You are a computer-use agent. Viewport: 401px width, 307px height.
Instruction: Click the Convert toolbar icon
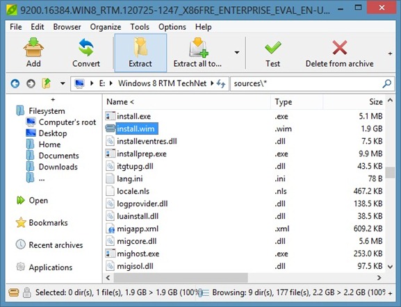coord(86,47)
